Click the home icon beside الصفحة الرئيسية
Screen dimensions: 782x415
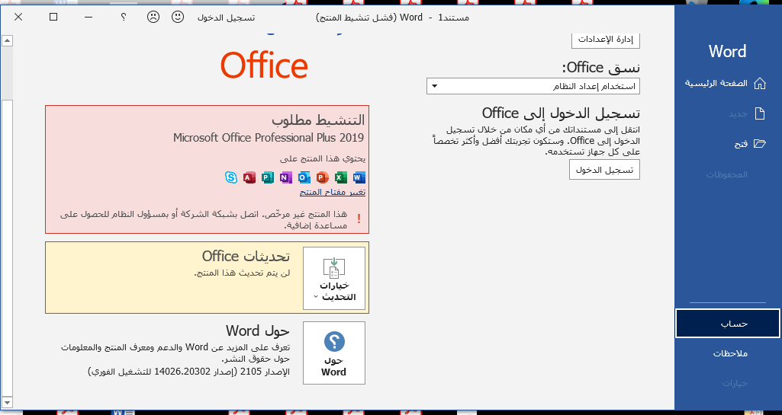tap(760, 83)
